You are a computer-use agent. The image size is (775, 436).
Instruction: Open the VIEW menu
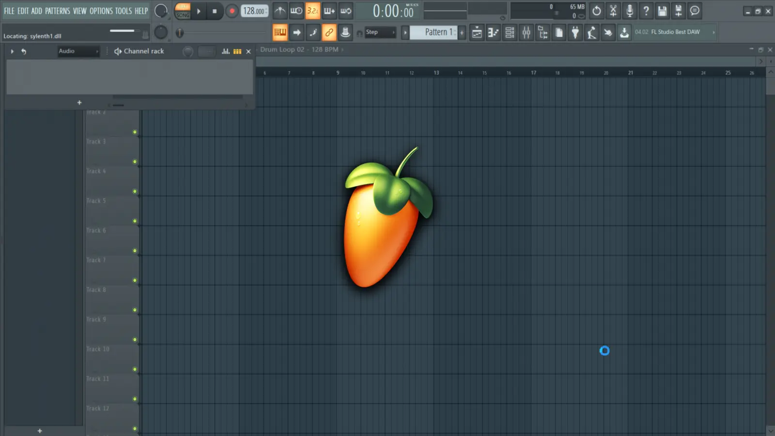tap(80, 11)
